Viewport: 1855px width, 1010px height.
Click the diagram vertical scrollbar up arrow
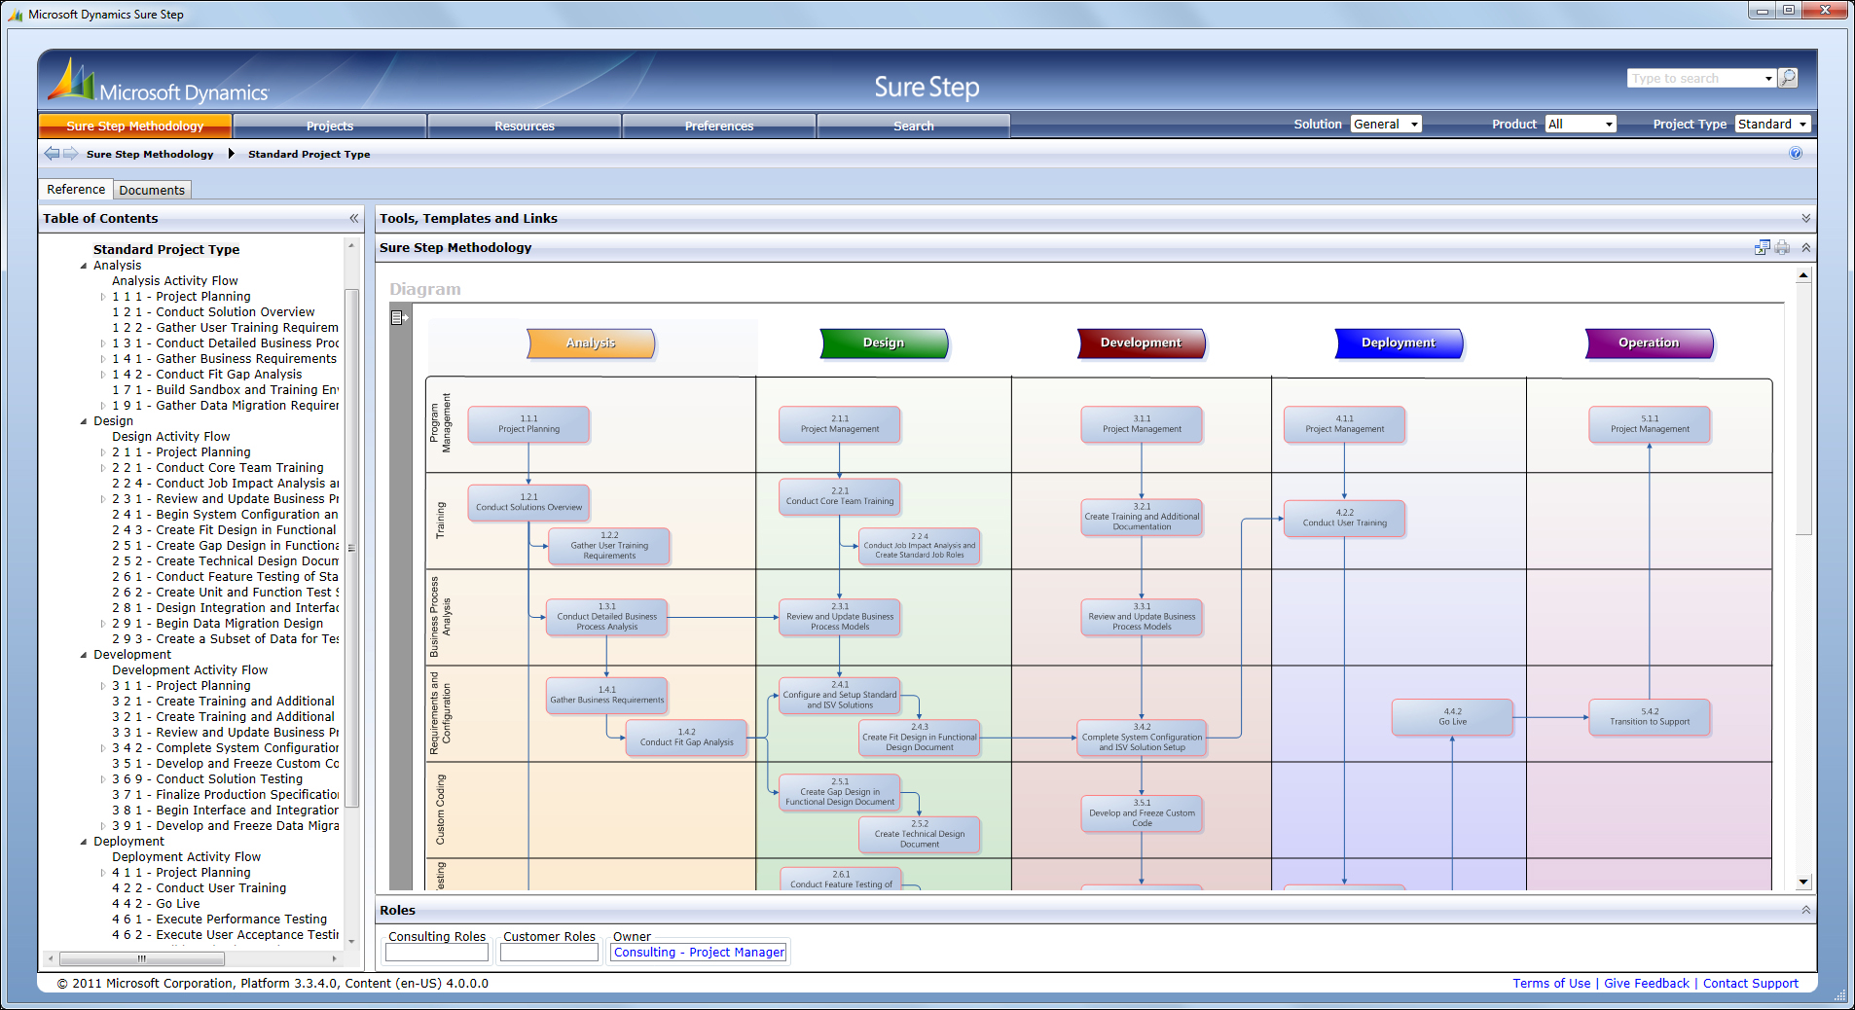coord(1803,275)
